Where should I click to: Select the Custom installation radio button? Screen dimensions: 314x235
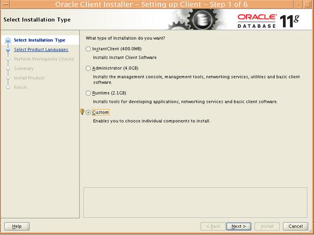[x=88, y=112]
